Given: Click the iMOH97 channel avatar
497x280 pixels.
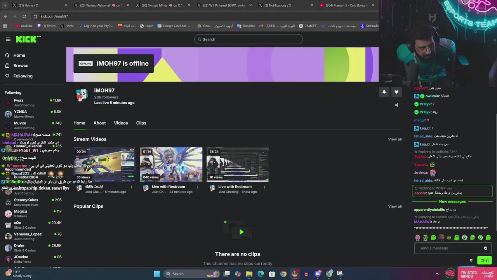Looking at the screenshot, I should 82,96.
